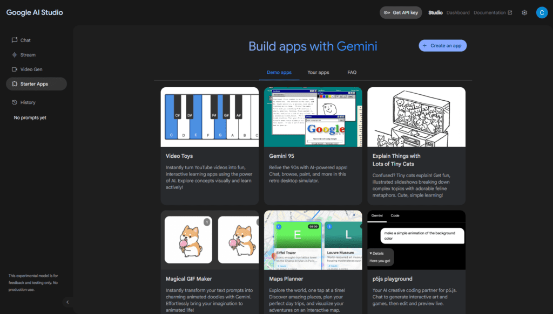Click the Video Toys description text
The width and height of the screenshot is (553, 314).
[x=209, y=177]
